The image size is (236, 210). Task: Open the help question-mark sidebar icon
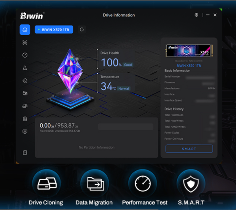(25, 152)
